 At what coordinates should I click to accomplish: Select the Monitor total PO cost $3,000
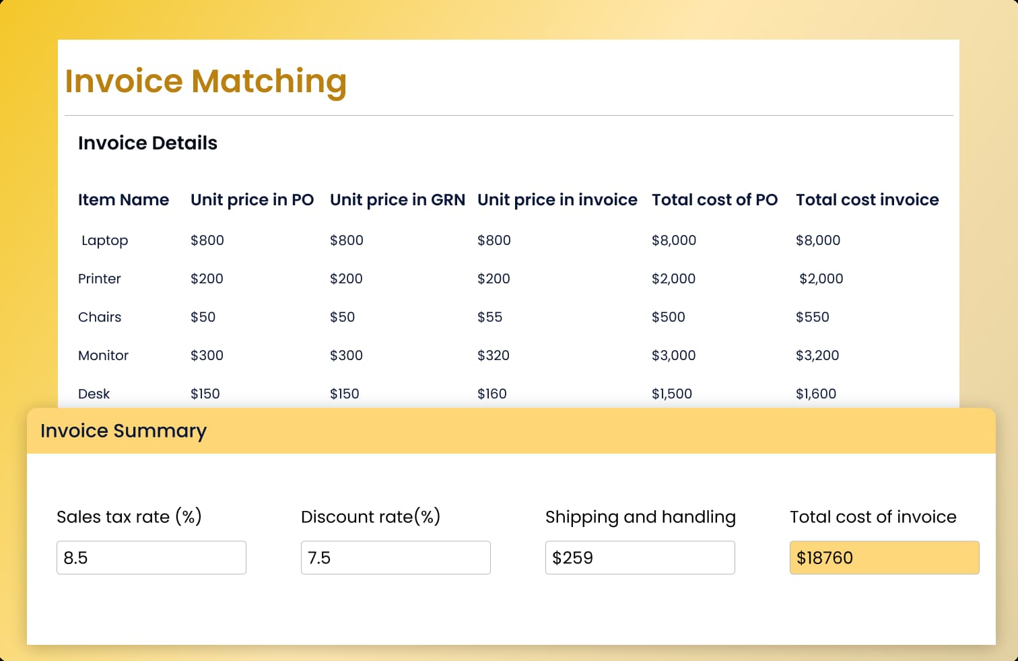pyautogui.click(x=673, y=355)
